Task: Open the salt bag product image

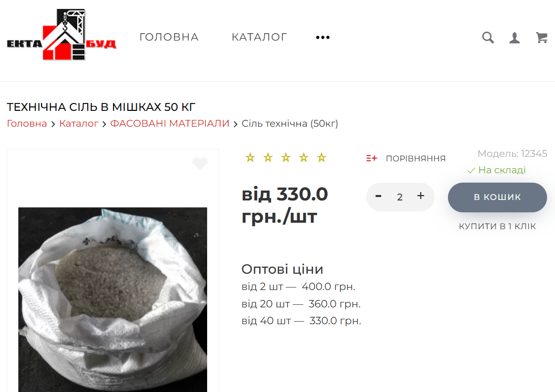Action: pyautogui.click(x=112, y=300)
